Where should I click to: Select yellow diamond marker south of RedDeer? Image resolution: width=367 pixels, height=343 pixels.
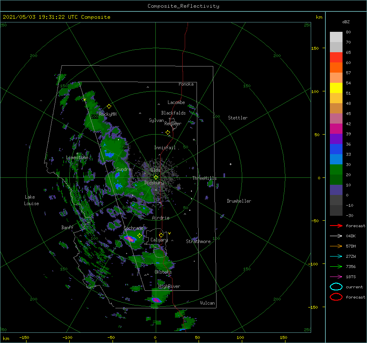click(x=168, y=133)
